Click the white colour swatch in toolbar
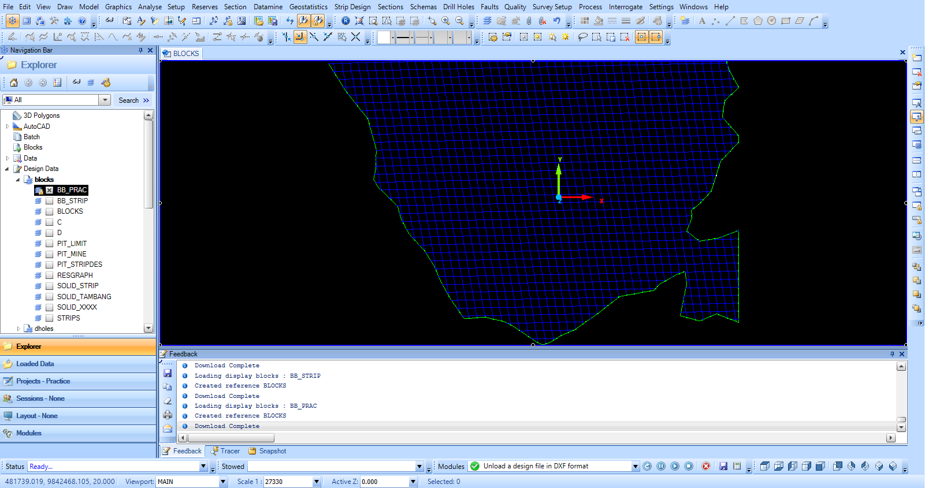The height and width of the screenshot is (488, 925). pos(384,38)
